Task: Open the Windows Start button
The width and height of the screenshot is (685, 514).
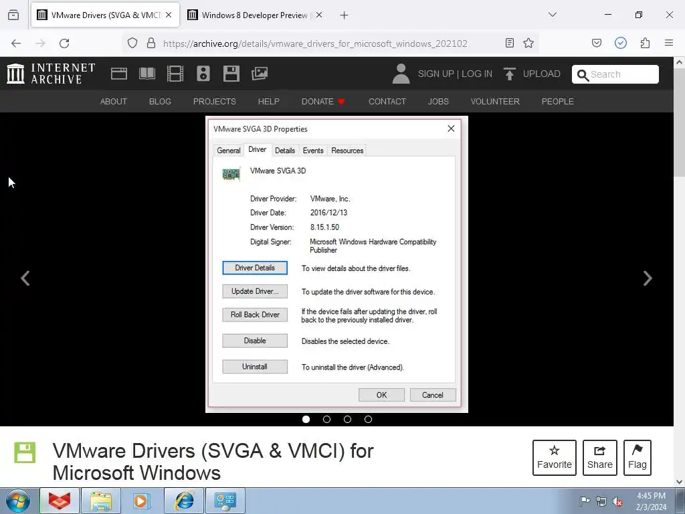Action: [x=18, y=501]
